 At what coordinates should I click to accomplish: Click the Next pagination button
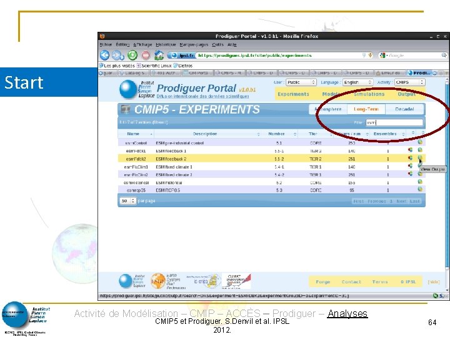(401, 201)
